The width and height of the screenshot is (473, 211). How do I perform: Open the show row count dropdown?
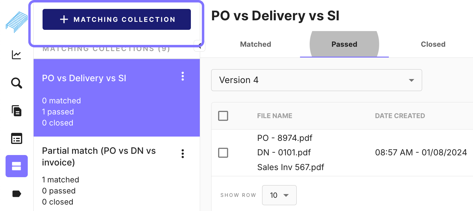[x=279, y=195]
